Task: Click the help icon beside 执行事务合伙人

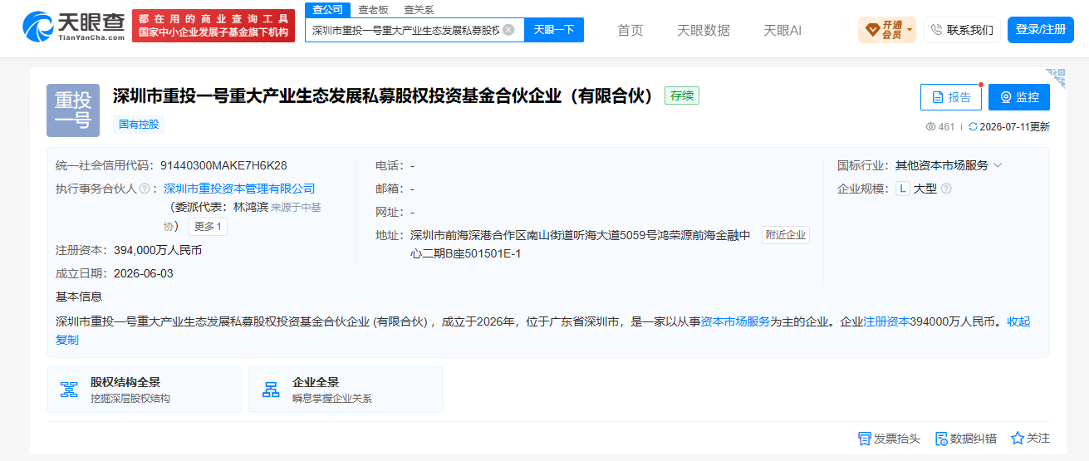Action: [145, 189]
